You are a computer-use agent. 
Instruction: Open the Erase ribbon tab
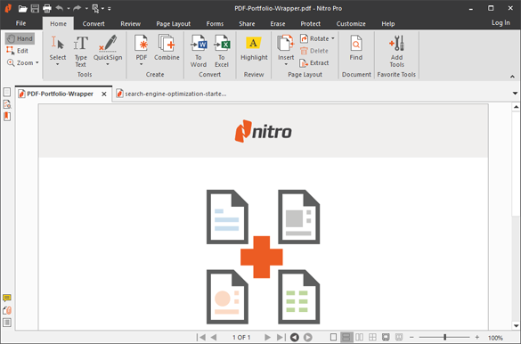[278, 23]
